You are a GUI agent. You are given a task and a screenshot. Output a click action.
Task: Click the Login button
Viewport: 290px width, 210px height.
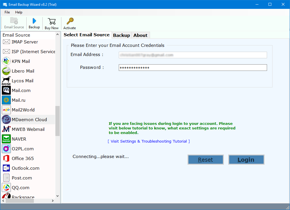click(246, 159)
